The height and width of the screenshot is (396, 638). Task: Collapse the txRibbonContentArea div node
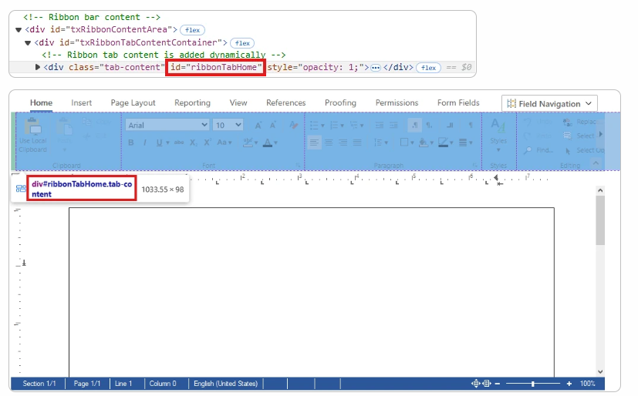(19, 29)
